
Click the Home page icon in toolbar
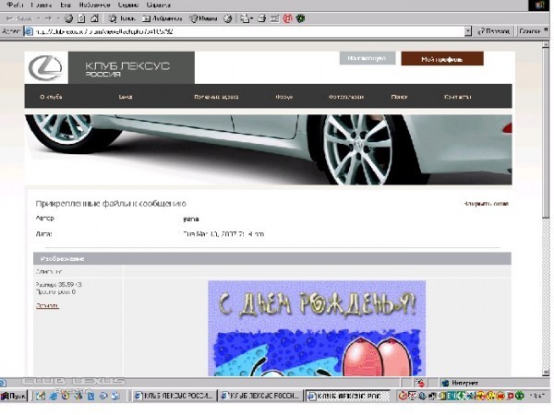point(95,18)
